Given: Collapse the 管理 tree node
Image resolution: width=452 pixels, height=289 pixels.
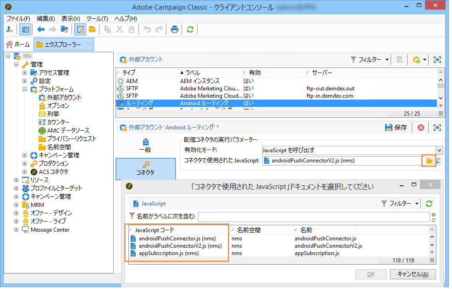Looking at the screenshot, I should 17,64.
